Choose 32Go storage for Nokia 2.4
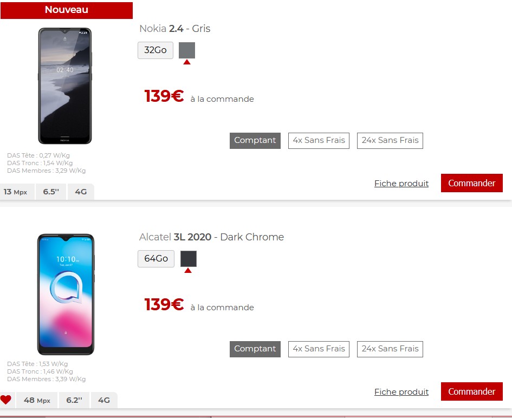Viewport: 512px width, 418px height. coord(155,50)
